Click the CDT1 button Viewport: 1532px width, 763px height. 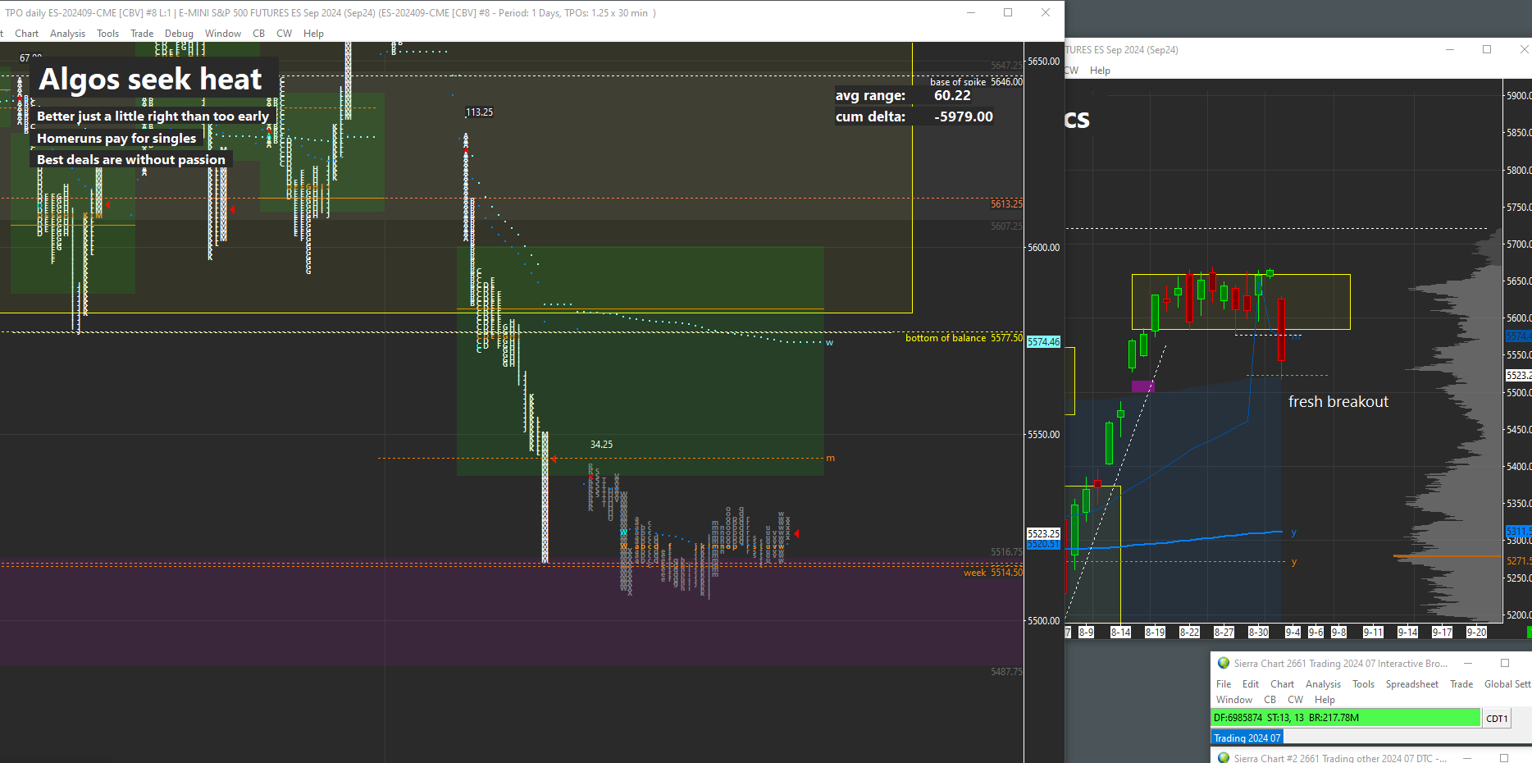tap(1497, 719)
